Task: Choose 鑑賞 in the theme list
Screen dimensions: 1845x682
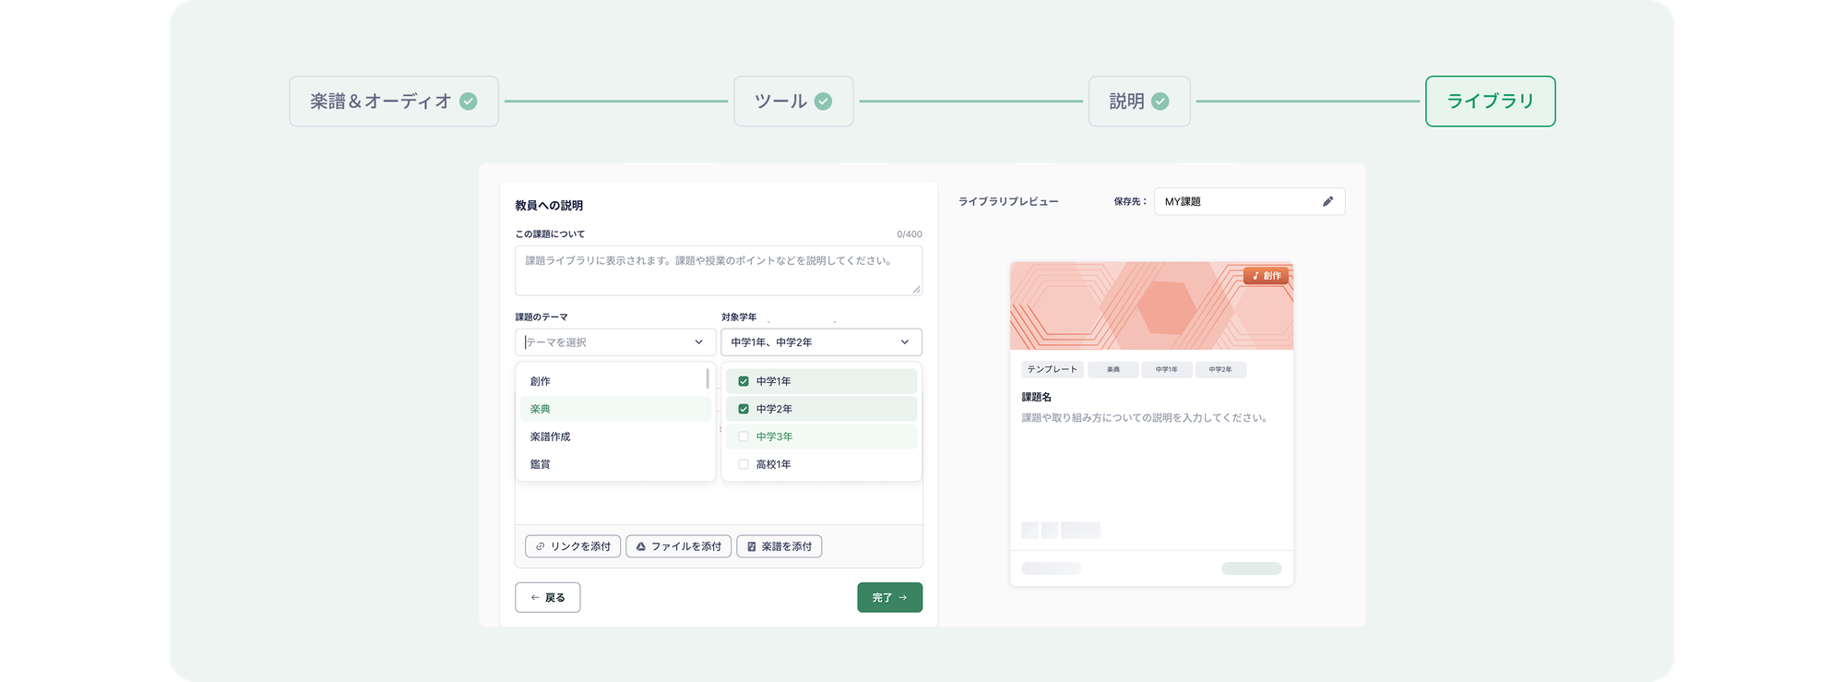Action: [541, 464]
